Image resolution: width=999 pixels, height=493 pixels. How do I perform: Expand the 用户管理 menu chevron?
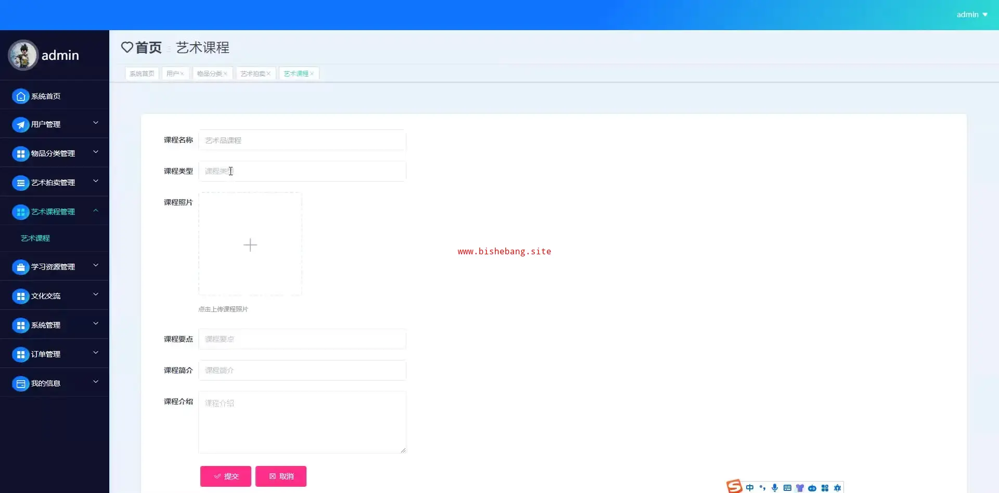tap(96, 123)
